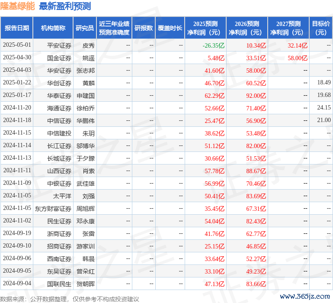Click the 51.53亿 forecast value
Screen dimensions: 333x303
pyautogui.click(x=256, y=158)
